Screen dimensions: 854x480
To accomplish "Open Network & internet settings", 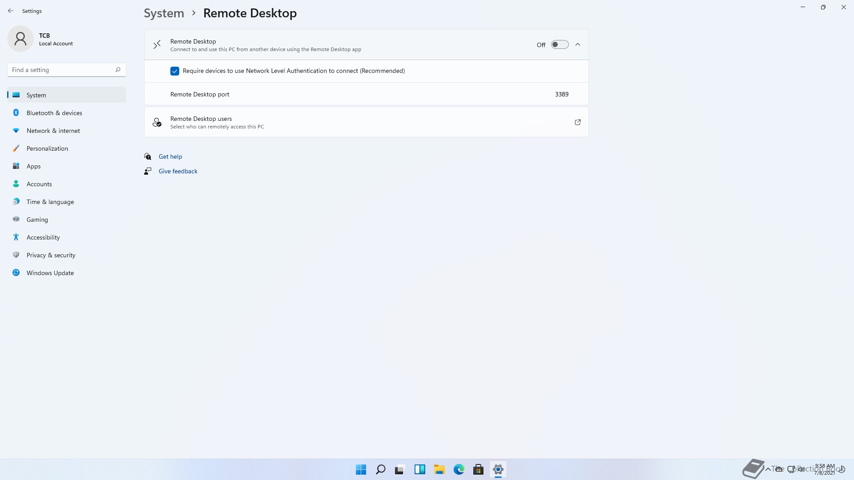I will point(67,131).
